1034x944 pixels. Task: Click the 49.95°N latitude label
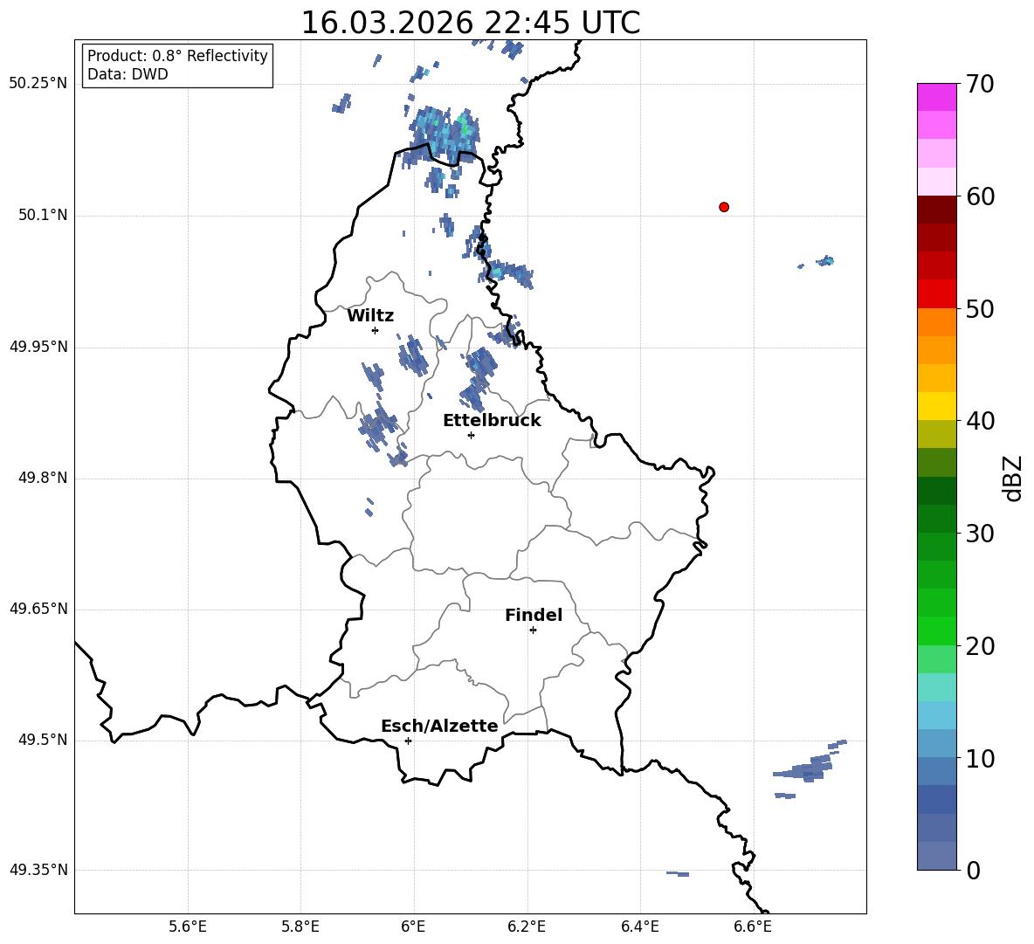[38, 347]
